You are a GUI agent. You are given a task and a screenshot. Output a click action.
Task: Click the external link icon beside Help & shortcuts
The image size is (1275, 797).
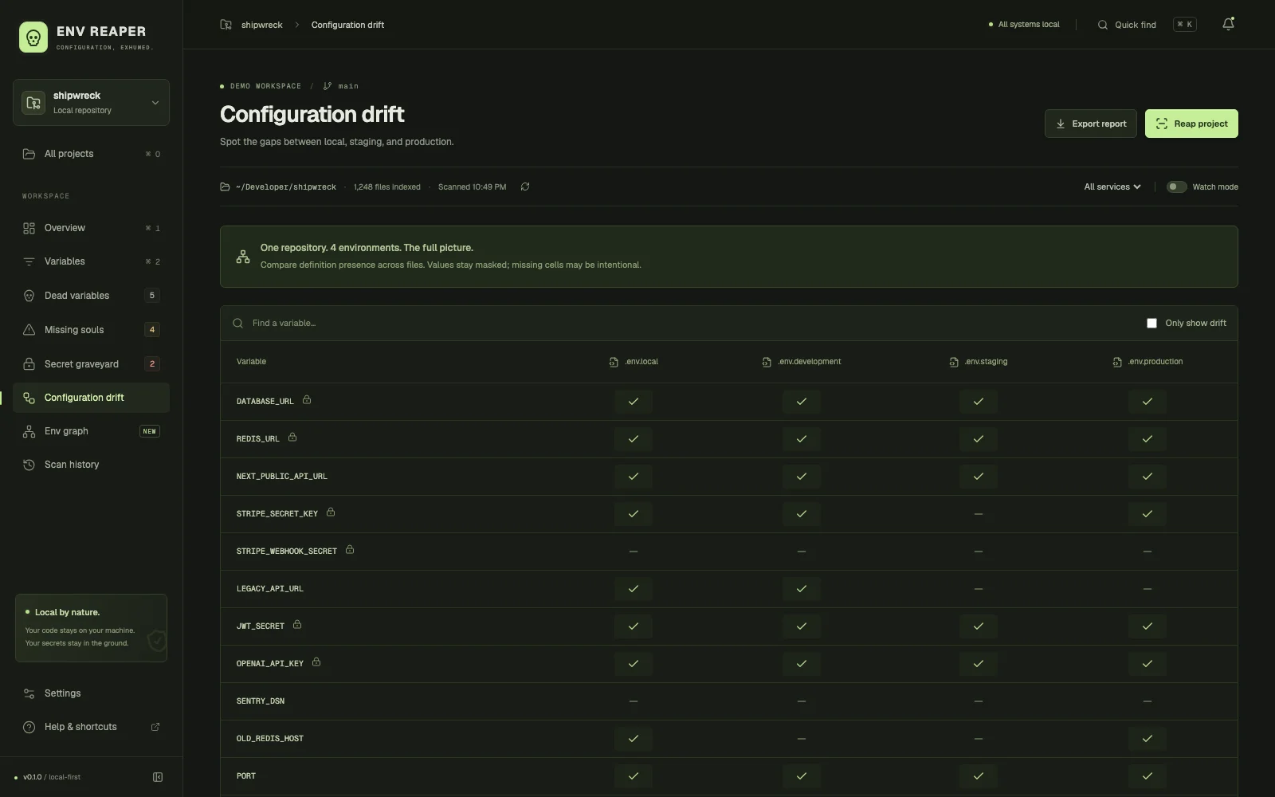[x=155, y=727]
